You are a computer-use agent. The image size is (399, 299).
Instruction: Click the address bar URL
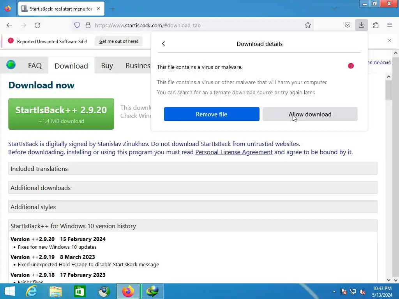click(148, 25)
